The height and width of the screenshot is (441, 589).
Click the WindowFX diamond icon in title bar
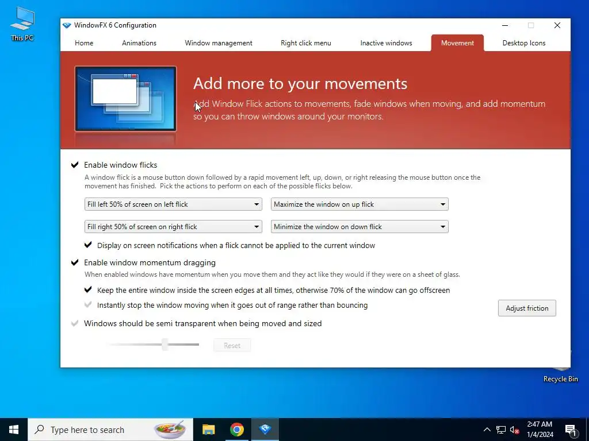click(x=67, y=25)
